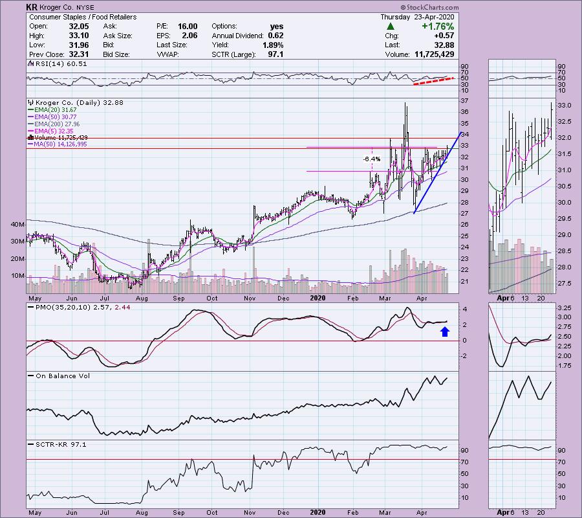Click the StockCharts.com watermark text
Screen dimensions: 582x518
[x=430, y=7]
